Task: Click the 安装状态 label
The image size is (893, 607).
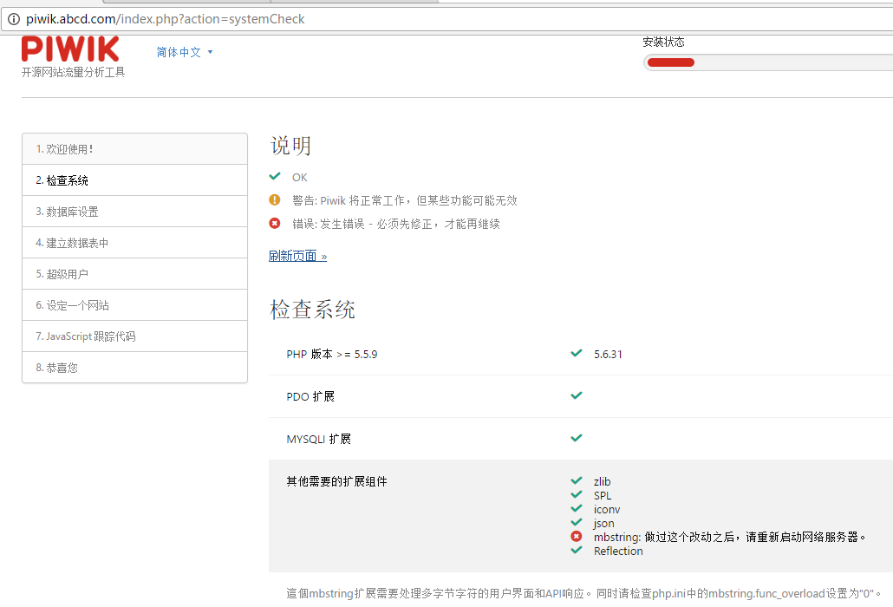Action: [x=663, y=42]
